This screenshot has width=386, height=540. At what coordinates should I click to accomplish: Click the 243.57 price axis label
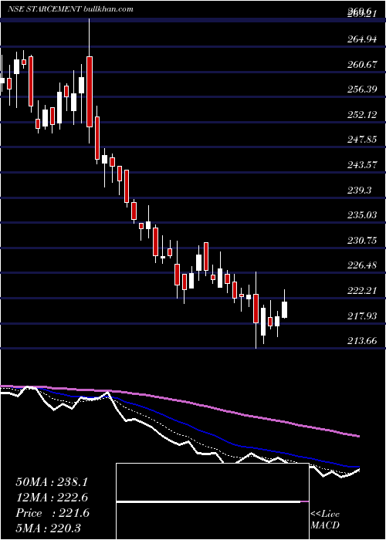click(x=362, y=165)
